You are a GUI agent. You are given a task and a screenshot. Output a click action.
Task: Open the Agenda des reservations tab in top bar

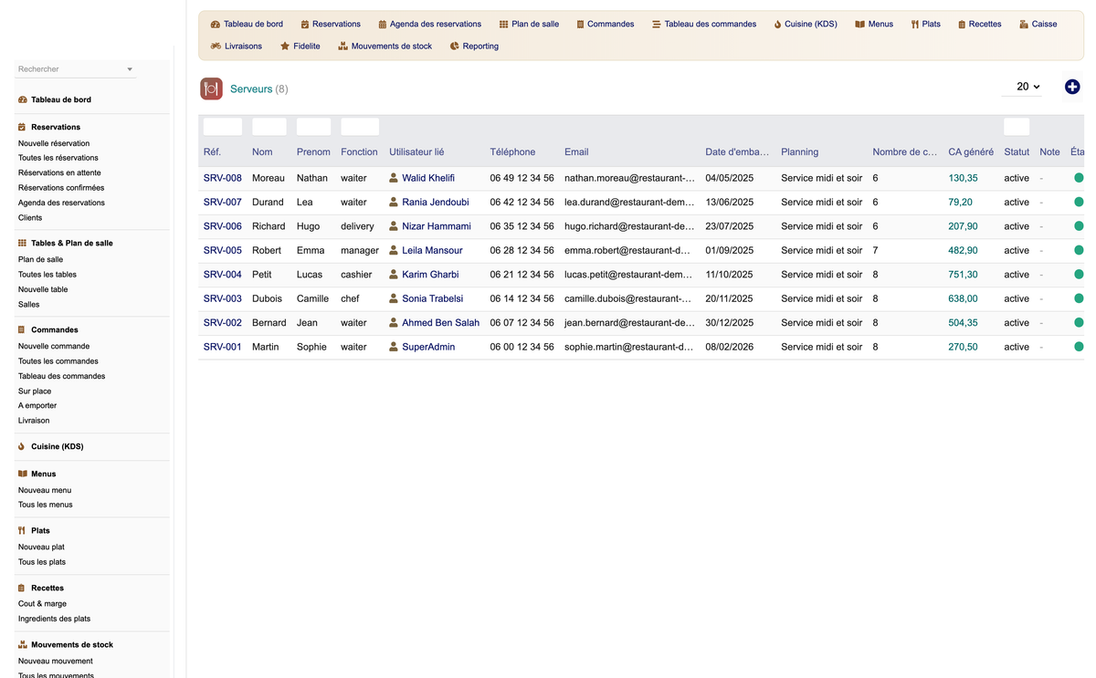coord(429,24)
